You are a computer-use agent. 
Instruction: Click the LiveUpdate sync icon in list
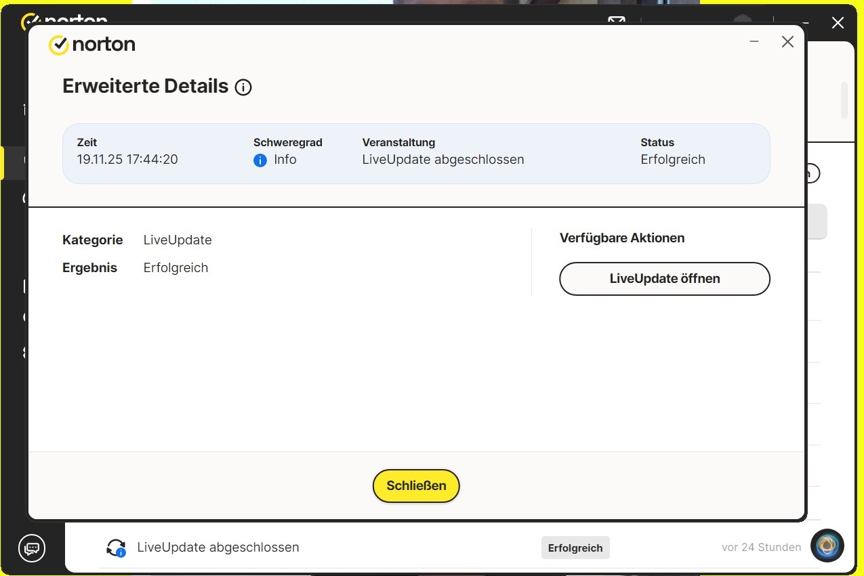[117, 548]
